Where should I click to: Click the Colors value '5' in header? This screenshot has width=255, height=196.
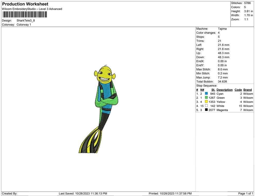[x=245, y=7]
